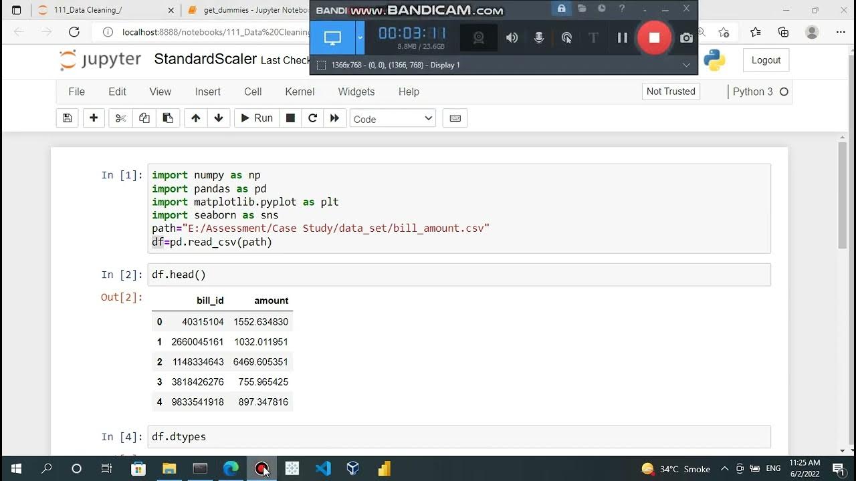The width and height of the screenshot is (856, 481).
Task: Toggle Bandicam microphone recording
Action: pos(539,37)
